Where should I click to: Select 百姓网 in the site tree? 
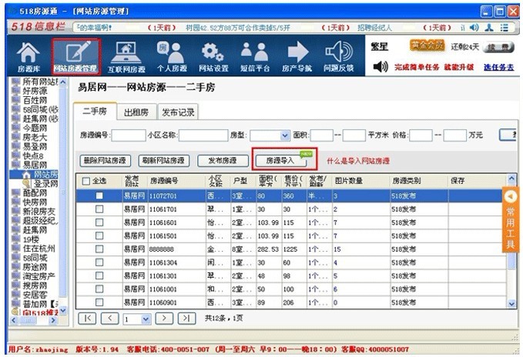[x=35, y=100]
